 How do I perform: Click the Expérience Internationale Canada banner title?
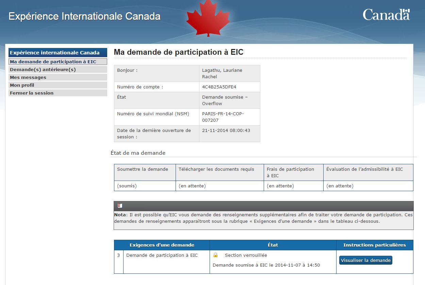click(84, 16)
